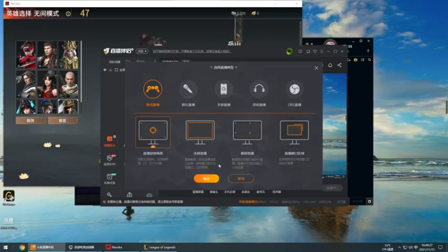Open the message icon in streaming app title bar
448x252 pixels.
(x=300, y=52)
